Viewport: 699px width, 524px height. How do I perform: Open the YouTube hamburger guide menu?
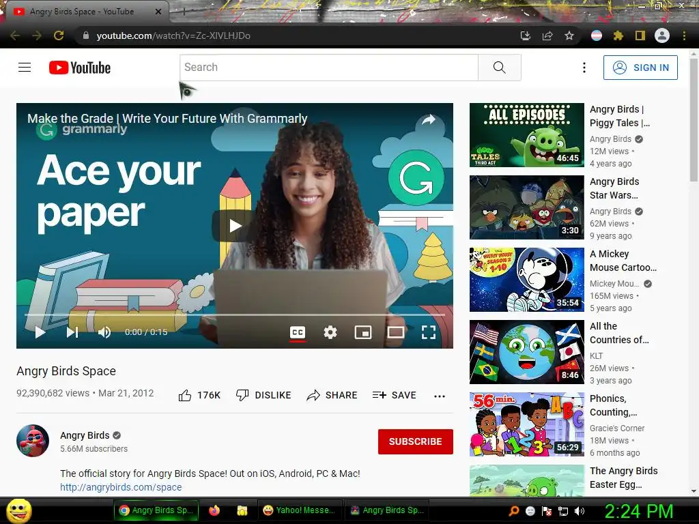point(25,68)
